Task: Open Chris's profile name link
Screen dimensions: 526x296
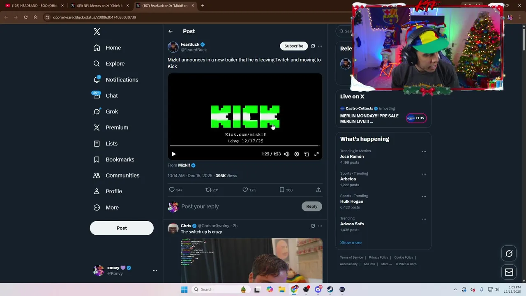Action: point(186,226)
